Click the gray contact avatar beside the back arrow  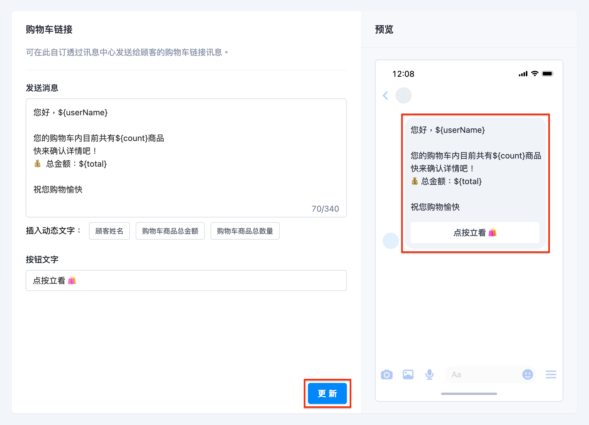(x=404, y=95)
